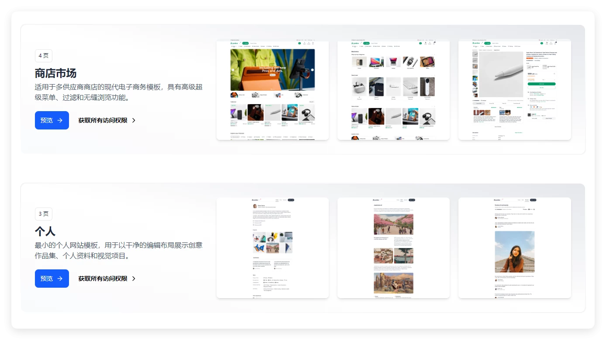606x340 pixels.
Task: Preview the 商店市场 template
Action: tap(52, 120)
